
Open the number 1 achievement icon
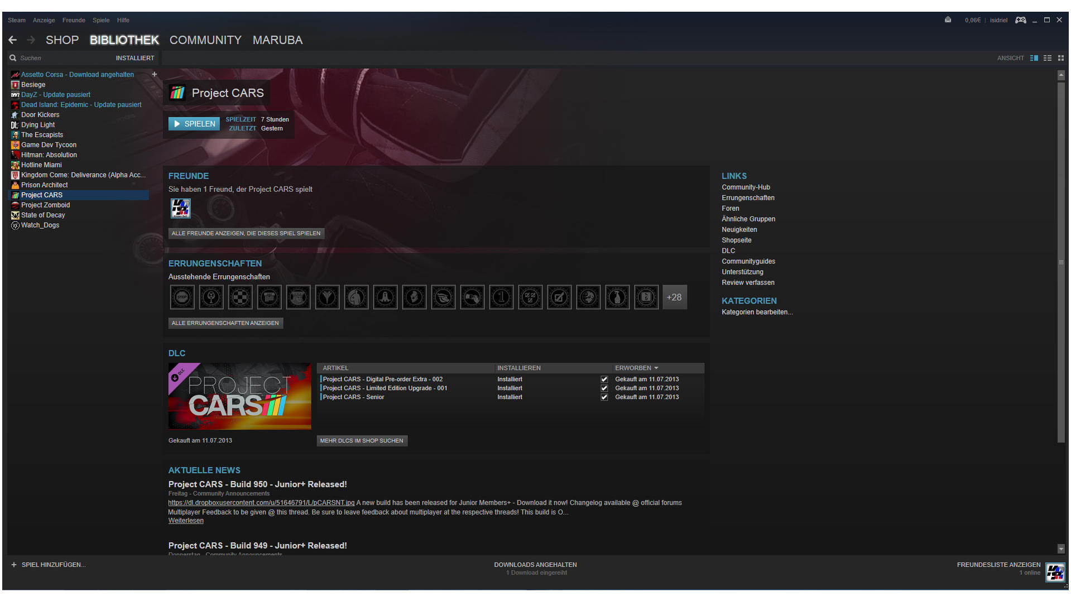pos(501,297)
